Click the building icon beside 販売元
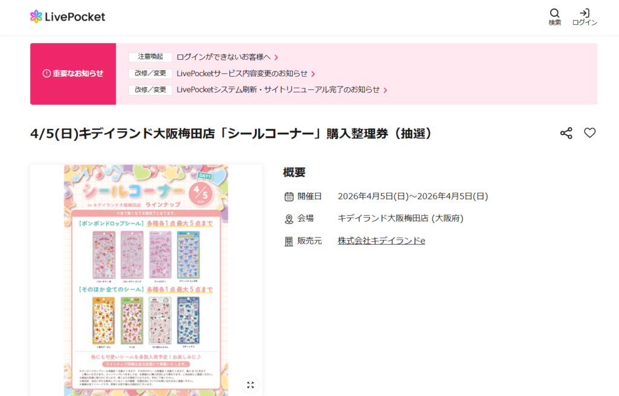The height and width of the screenshot is (396, 619). pyautogui.click(x=289, y=242)
